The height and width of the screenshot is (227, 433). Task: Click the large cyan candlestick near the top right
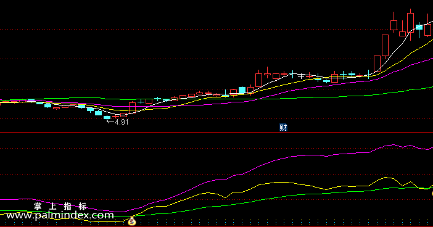point(419,27)
